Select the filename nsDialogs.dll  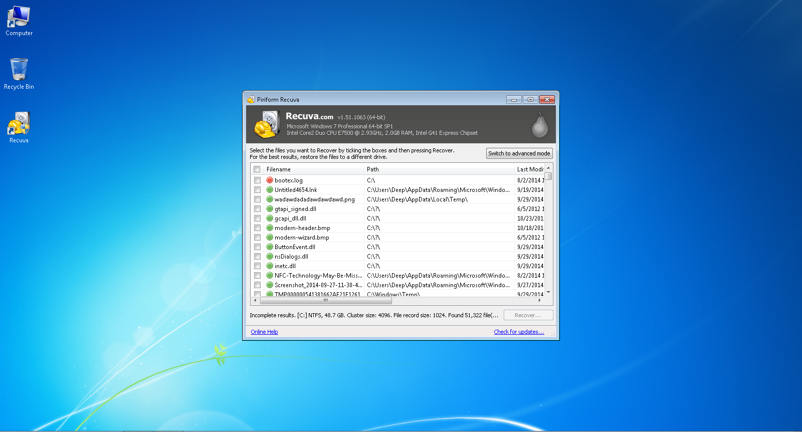(291, 257)
